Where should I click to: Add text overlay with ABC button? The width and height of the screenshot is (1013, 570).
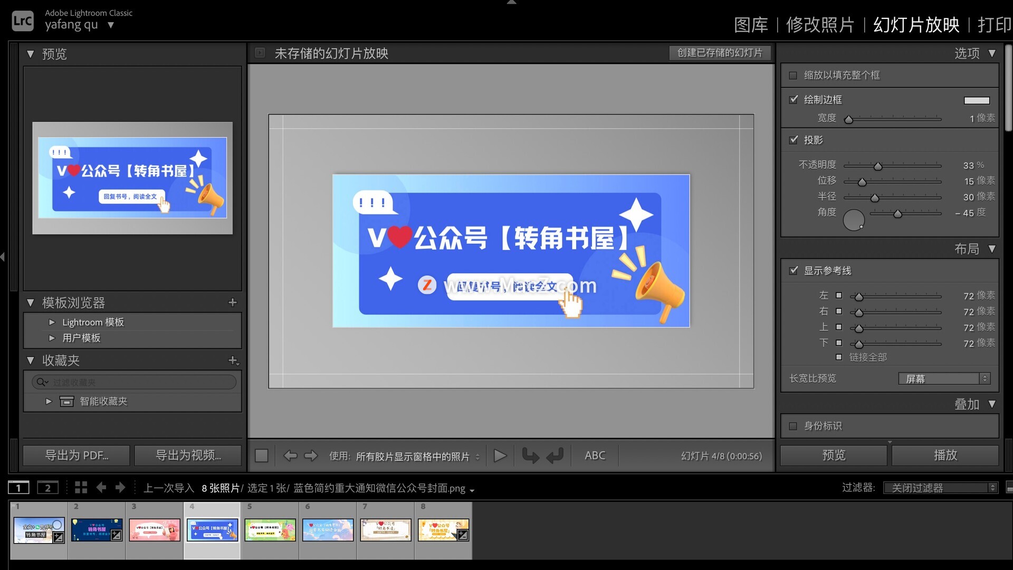595,455
